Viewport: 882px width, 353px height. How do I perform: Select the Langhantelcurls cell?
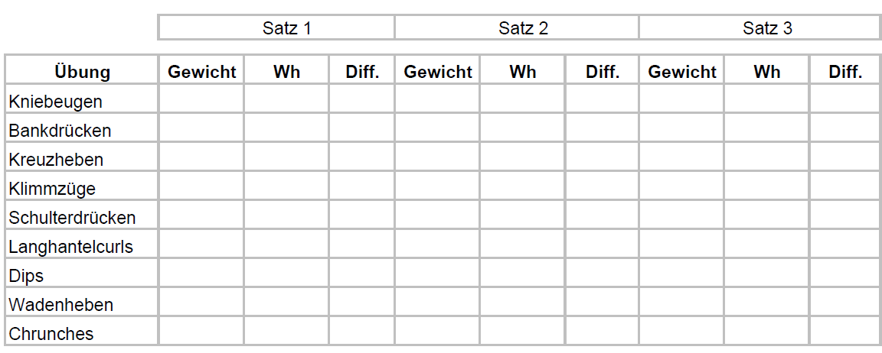tap(70, 246)
